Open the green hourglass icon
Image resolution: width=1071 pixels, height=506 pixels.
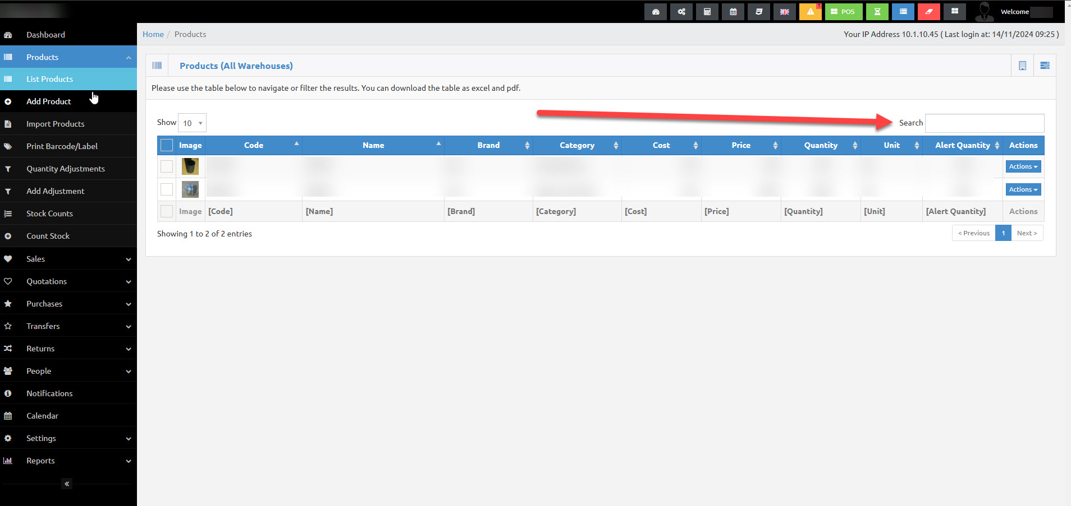click(877, 12)
